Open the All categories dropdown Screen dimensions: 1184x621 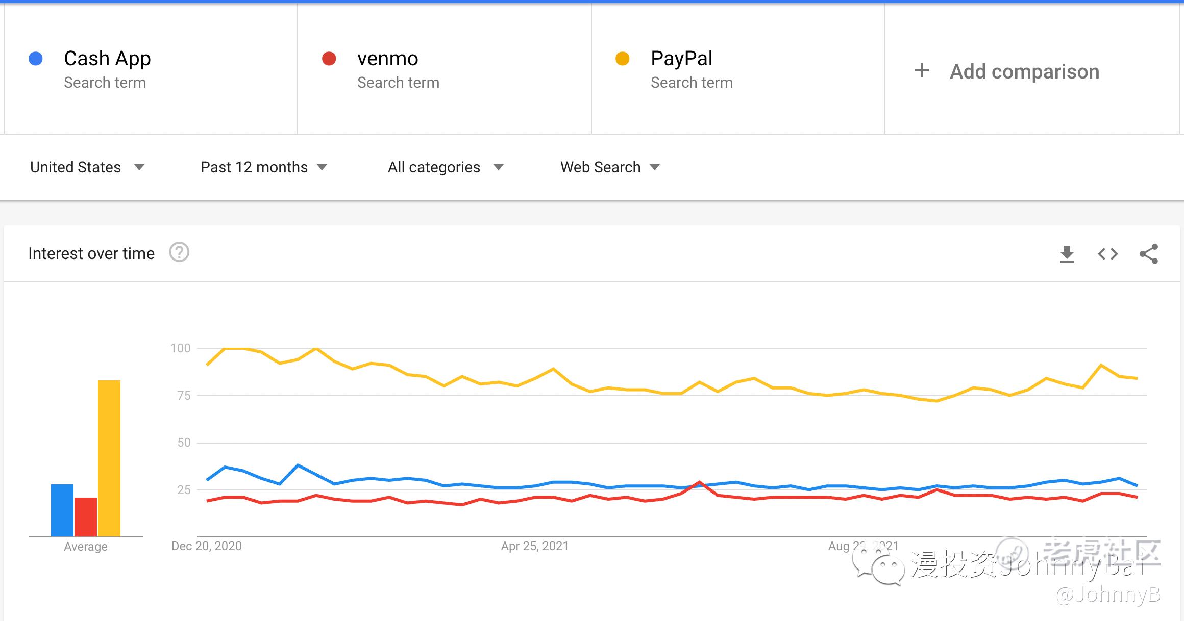click(x=446, y=167)
